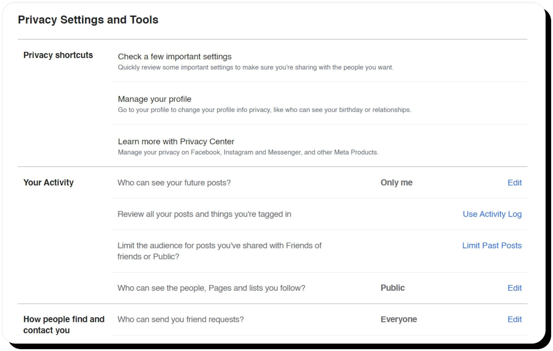Viewport: 553px width, 351px height.
Task: Click the Only me audience value
Action: point(396,183)
